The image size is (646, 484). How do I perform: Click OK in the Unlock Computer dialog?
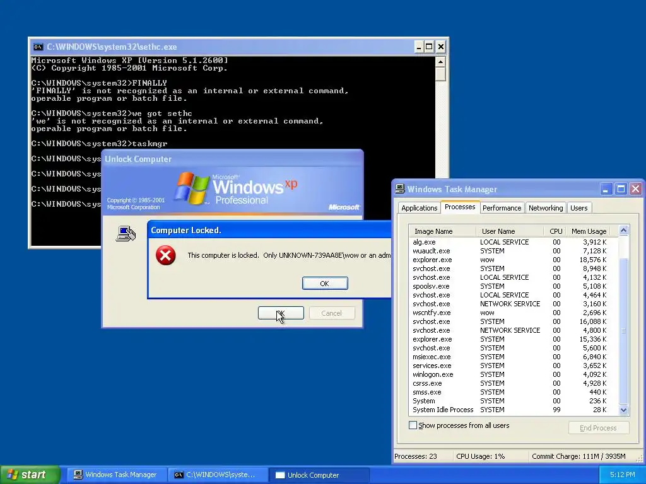[x=281, y=313]
